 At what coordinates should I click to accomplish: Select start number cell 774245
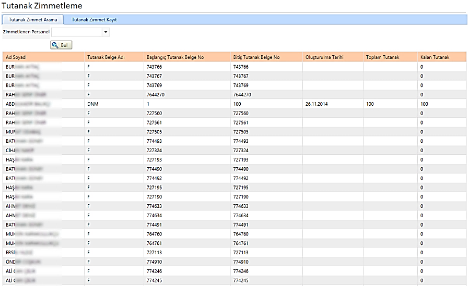[x=187, y=280]
